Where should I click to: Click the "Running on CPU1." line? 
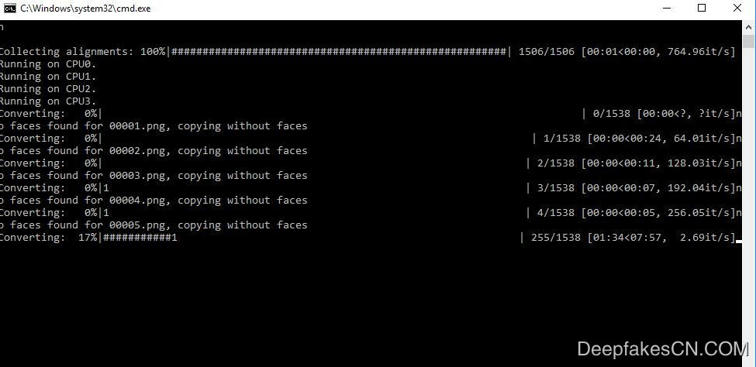pyautogui.click(x=48, y=77)
